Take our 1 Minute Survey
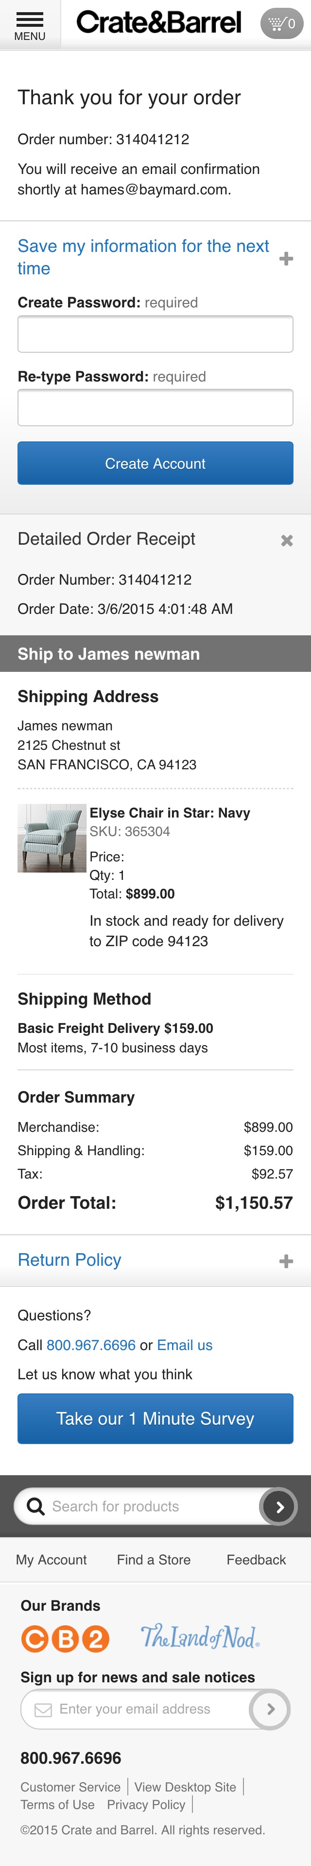Image resolution: width=311 pixels, height=1866 pixels. (x=155, y=1418)
